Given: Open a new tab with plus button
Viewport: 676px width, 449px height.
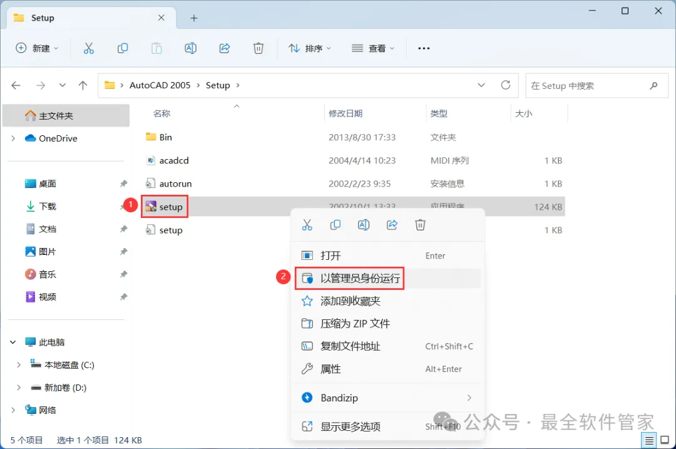Looking at the screenshot, I should pyautogui.click(x=194, y=18).
